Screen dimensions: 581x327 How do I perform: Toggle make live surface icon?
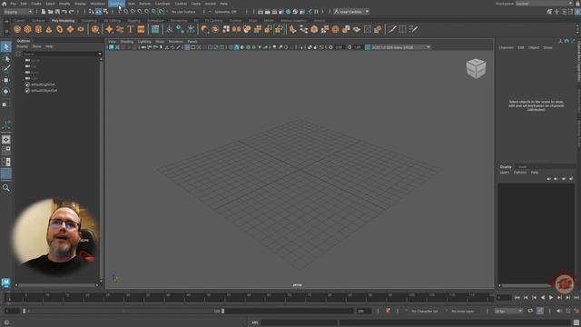(162, 12)
